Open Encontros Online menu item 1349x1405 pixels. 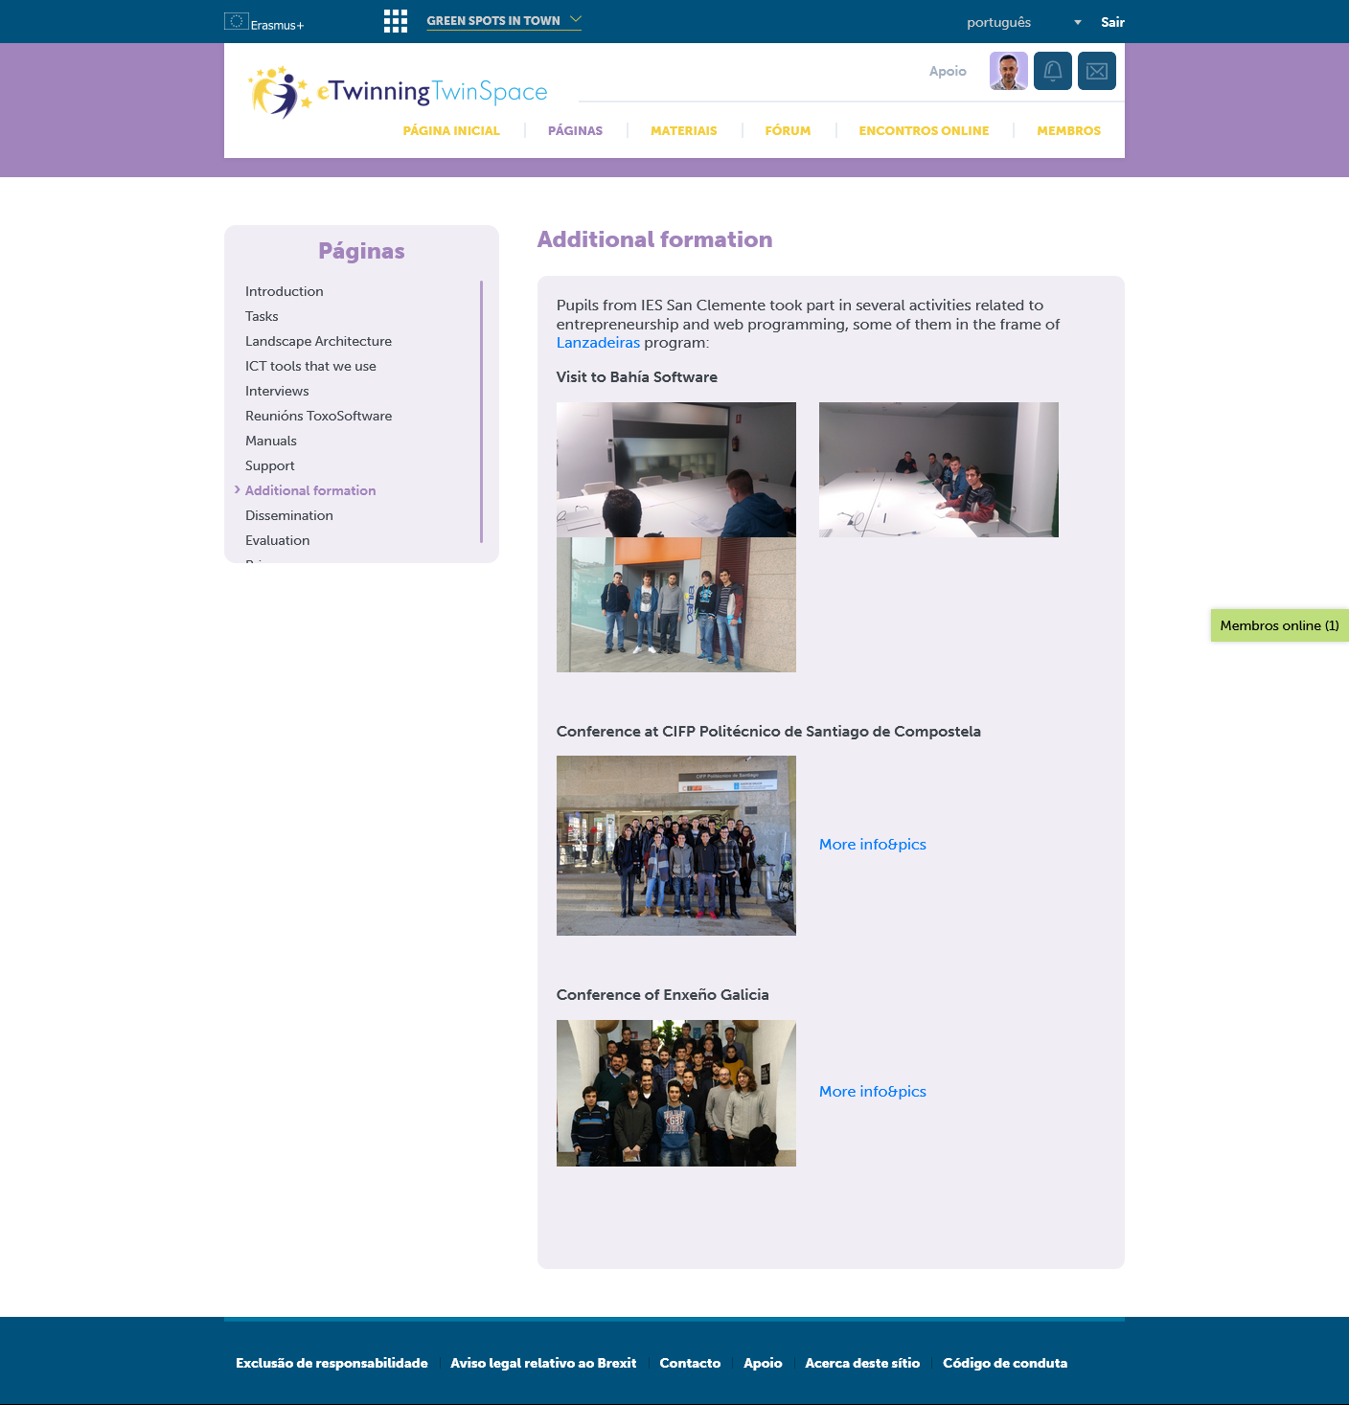pos(924,131)
